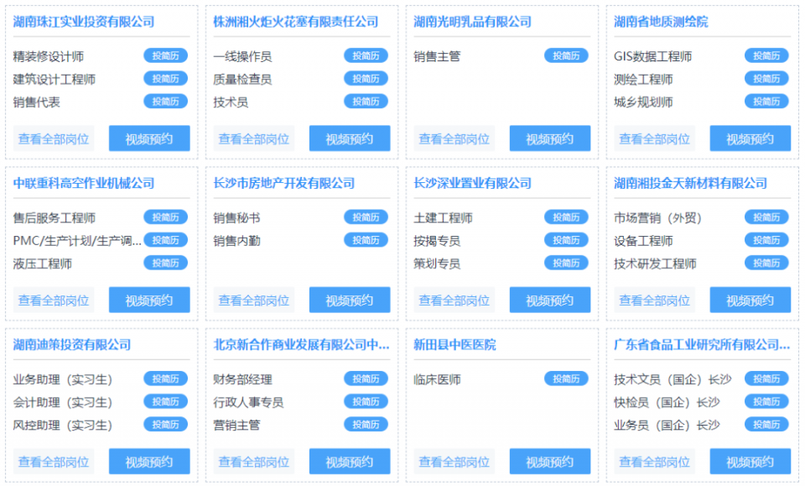The width and height of the screenshot is (805, 486).
Task: Submit resume for 设备工程师
Action: [x=766, y=240]
